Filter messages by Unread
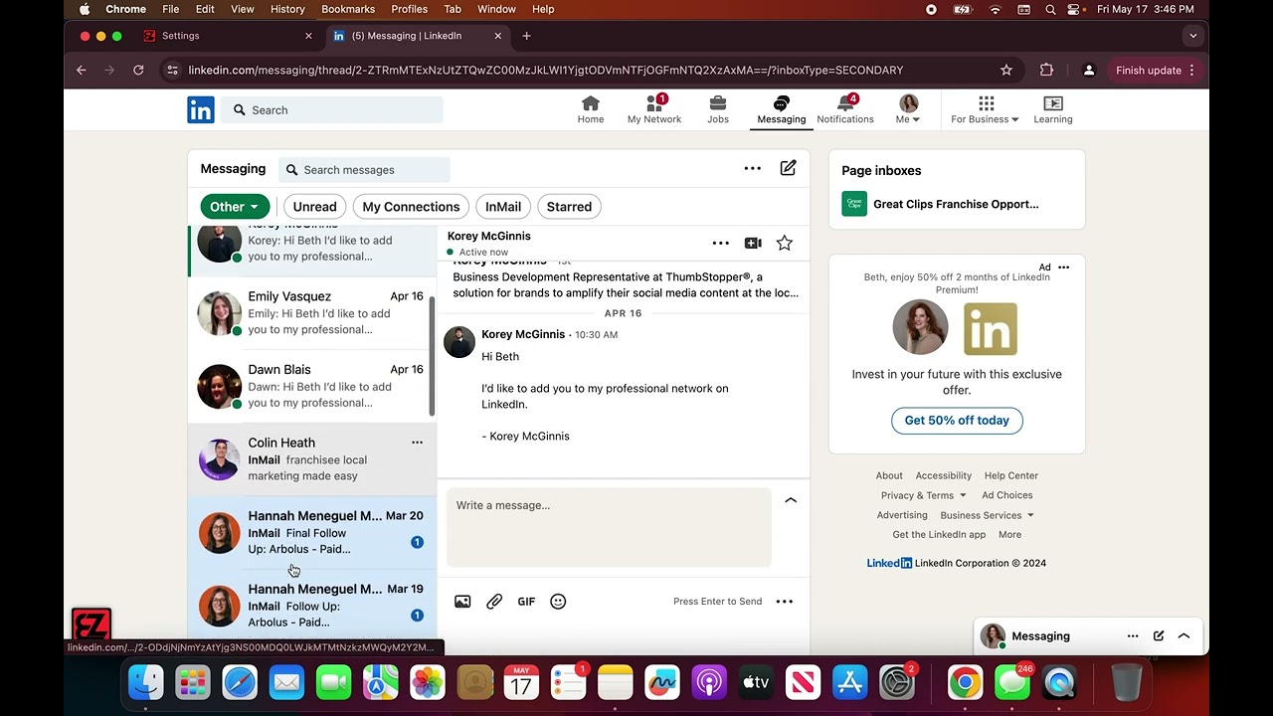 click(314, 207)
